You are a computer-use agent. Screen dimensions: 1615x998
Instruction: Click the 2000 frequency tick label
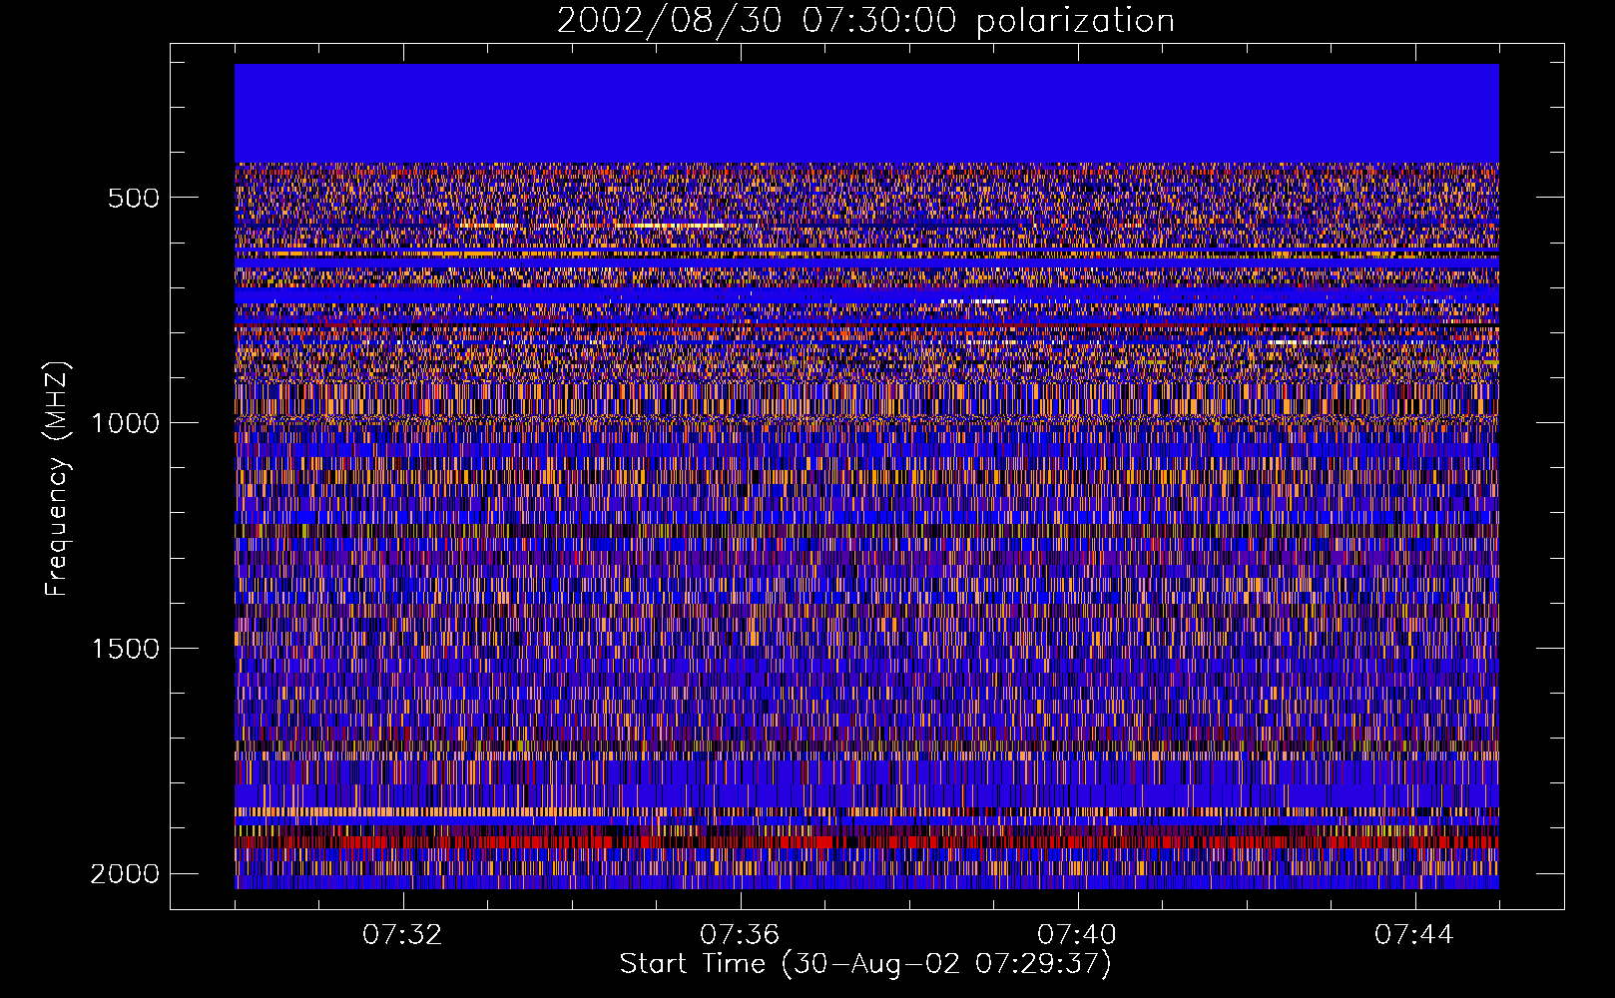point(125,874)
